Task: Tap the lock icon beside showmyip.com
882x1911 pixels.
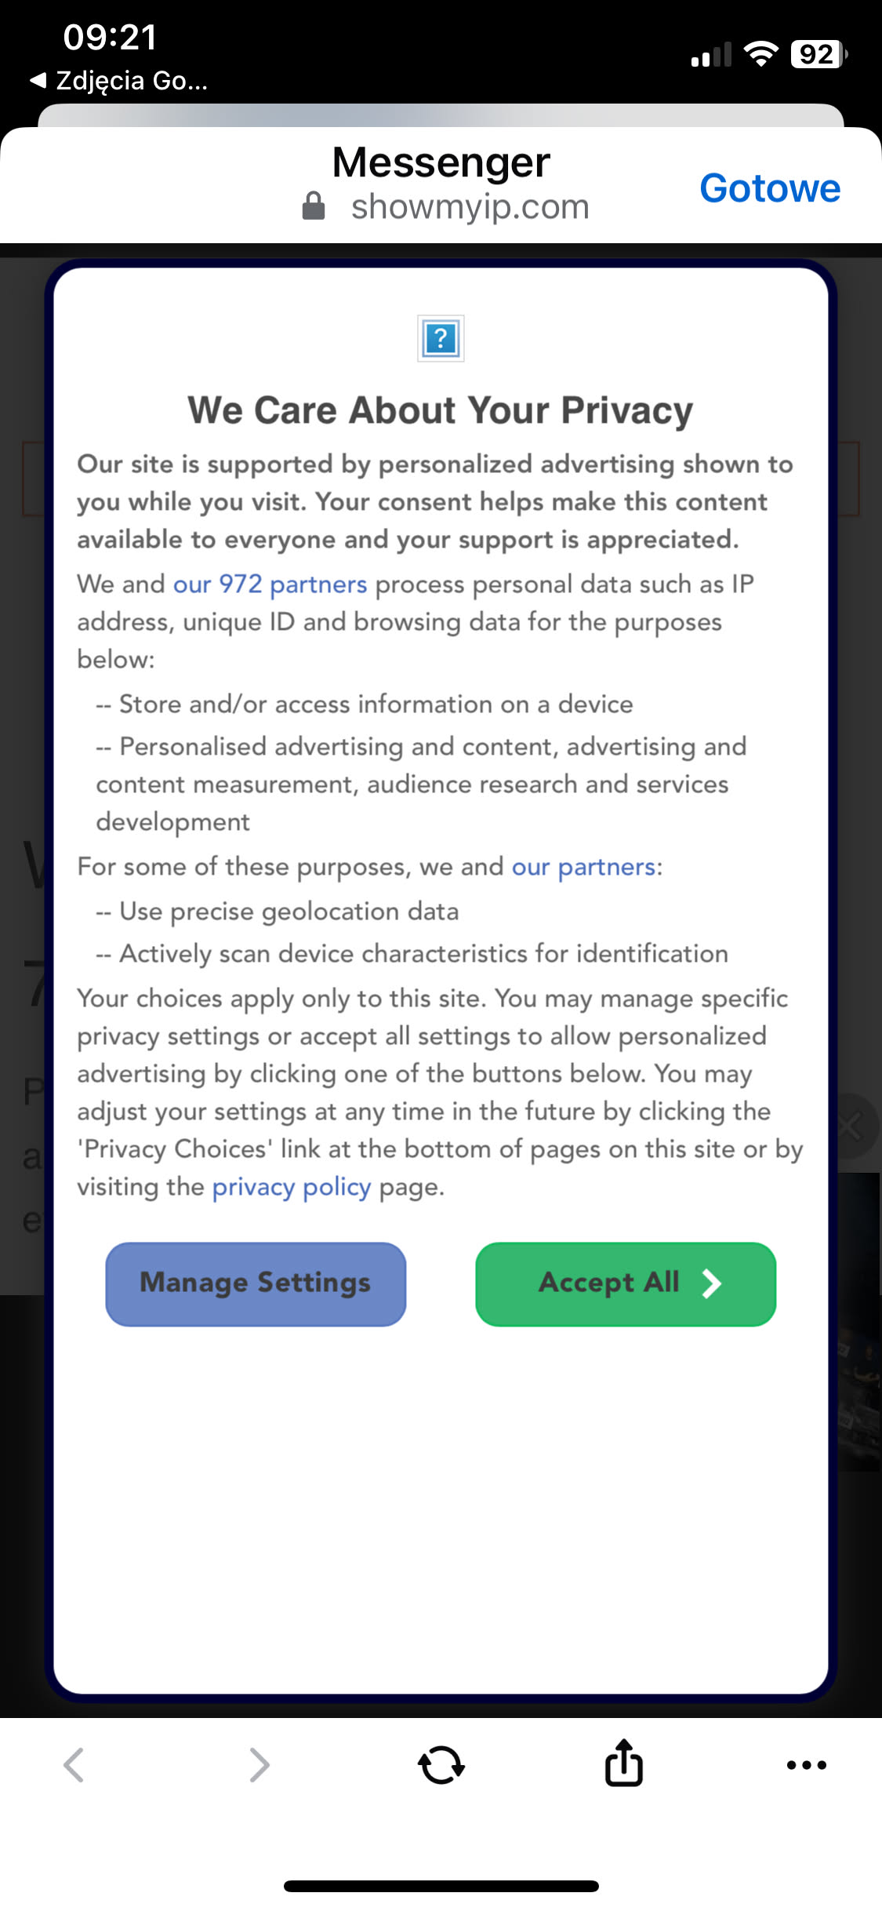Action: [x=314, y=206]
